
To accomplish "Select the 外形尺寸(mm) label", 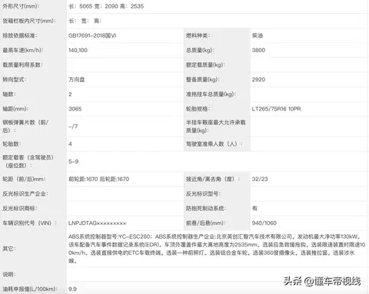I will click(x=22, y=6).
